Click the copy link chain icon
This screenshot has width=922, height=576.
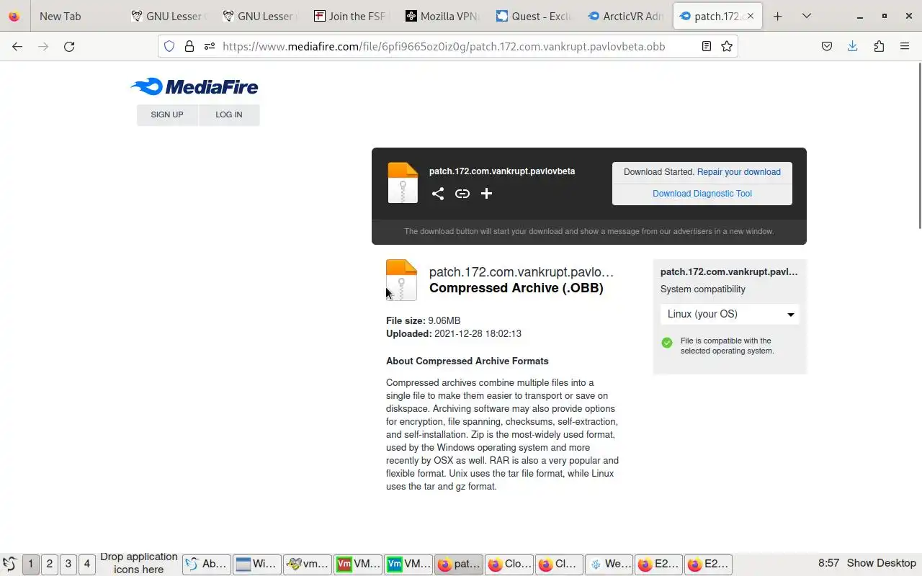tap(462, 193)
